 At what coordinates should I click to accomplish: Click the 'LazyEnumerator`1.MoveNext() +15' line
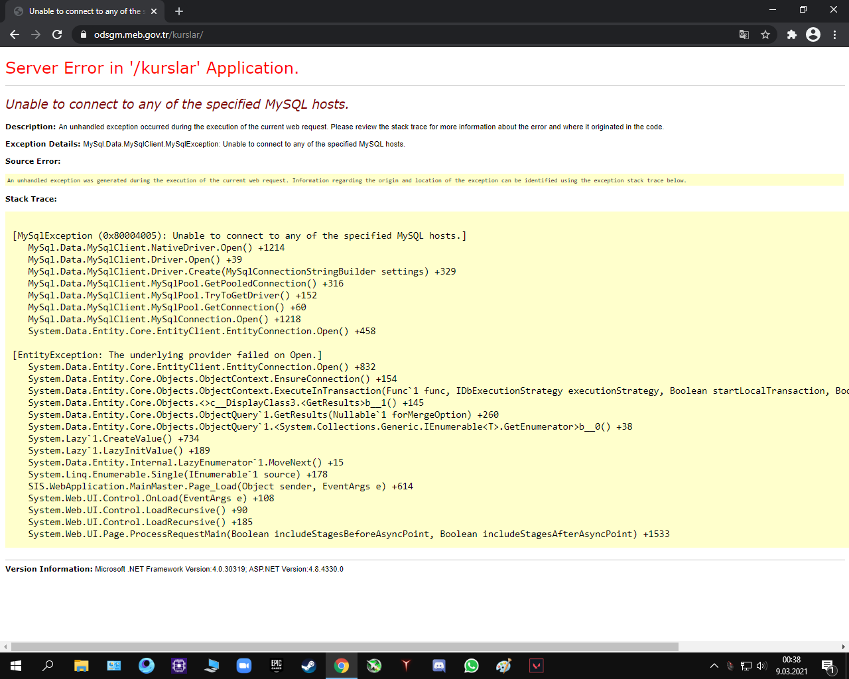pyautogui.click(x=186, y=462)
